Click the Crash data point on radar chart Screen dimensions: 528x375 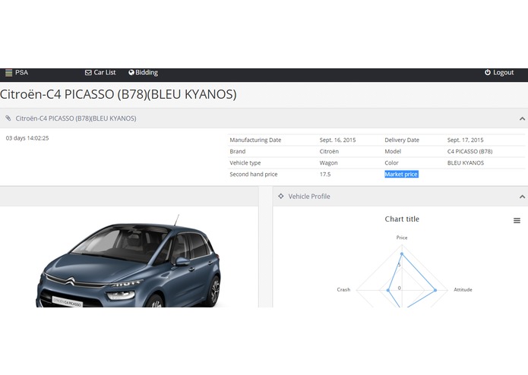tap(388, 290)
